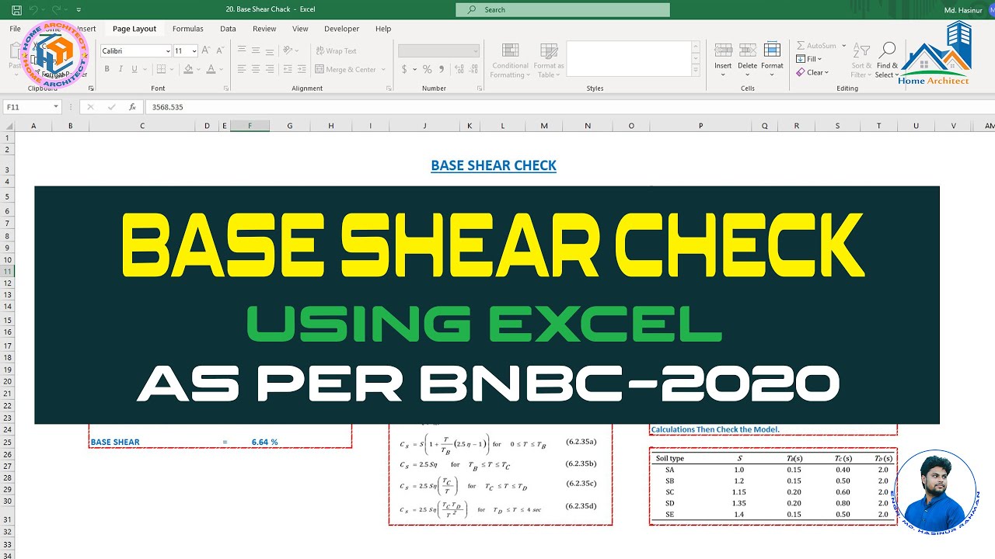Viewport: 995px width, 559px height.
Task: Toggle Italic formatting
Action: pos(120,69)
